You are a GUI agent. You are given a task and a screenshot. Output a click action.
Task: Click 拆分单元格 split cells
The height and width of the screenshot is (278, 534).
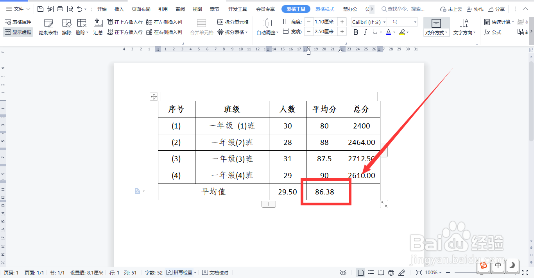(233, 22)
